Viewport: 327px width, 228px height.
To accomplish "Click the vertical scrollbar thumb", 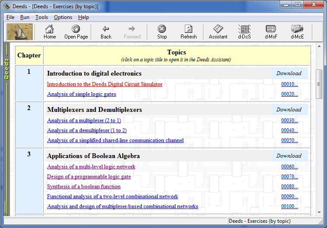I will pos(319,84).
